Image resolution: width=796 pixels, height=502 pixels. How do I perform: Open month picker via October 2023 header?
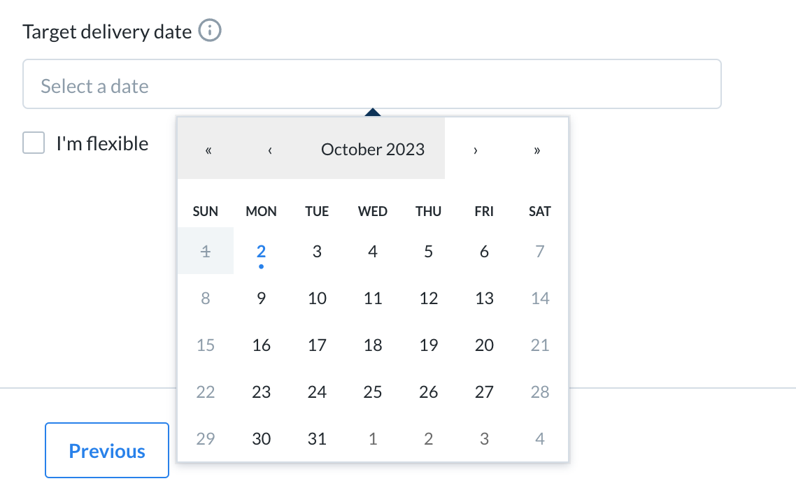click(373, 150)
